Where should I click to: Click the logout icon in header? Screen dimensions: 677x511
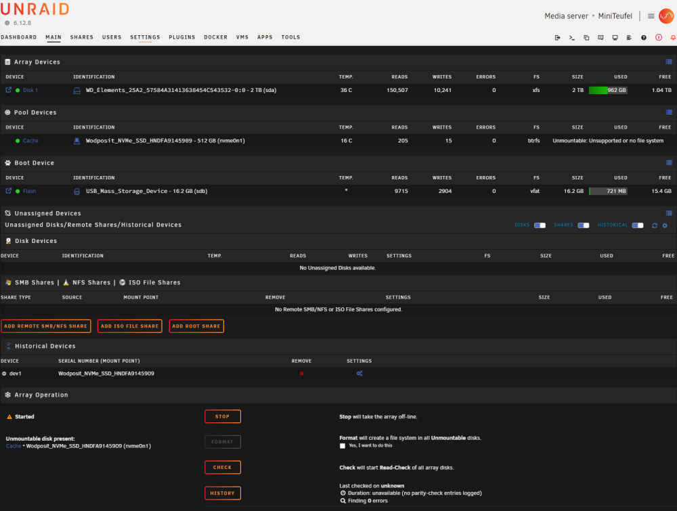[557, 37]
